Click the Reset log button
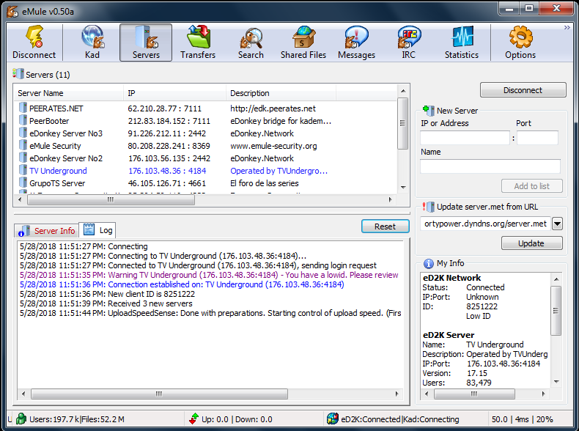579x431 pixels. point(385,226)
